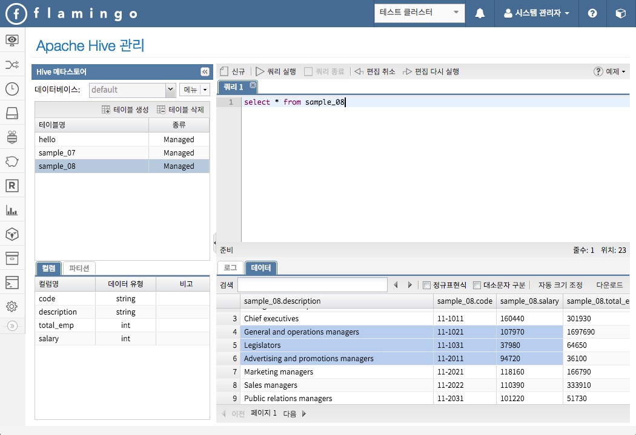Click in the results search field
This screenshot has width=636, height=435.
click(x=313, y=285)
